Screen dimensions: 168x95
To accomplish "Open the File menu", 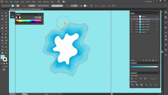I will 7,2.
